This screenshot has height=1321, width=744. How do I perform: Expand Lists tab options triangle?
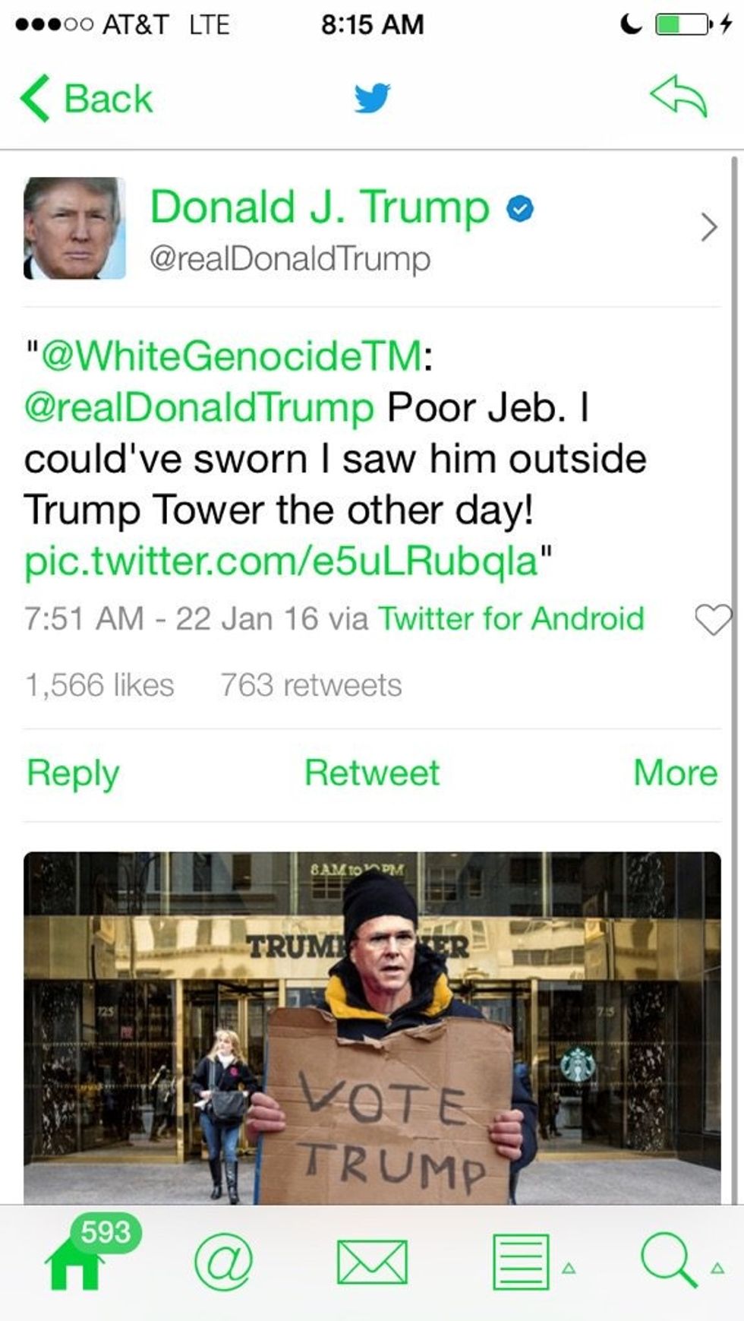pyautogui.click(x=569, y=1268)
